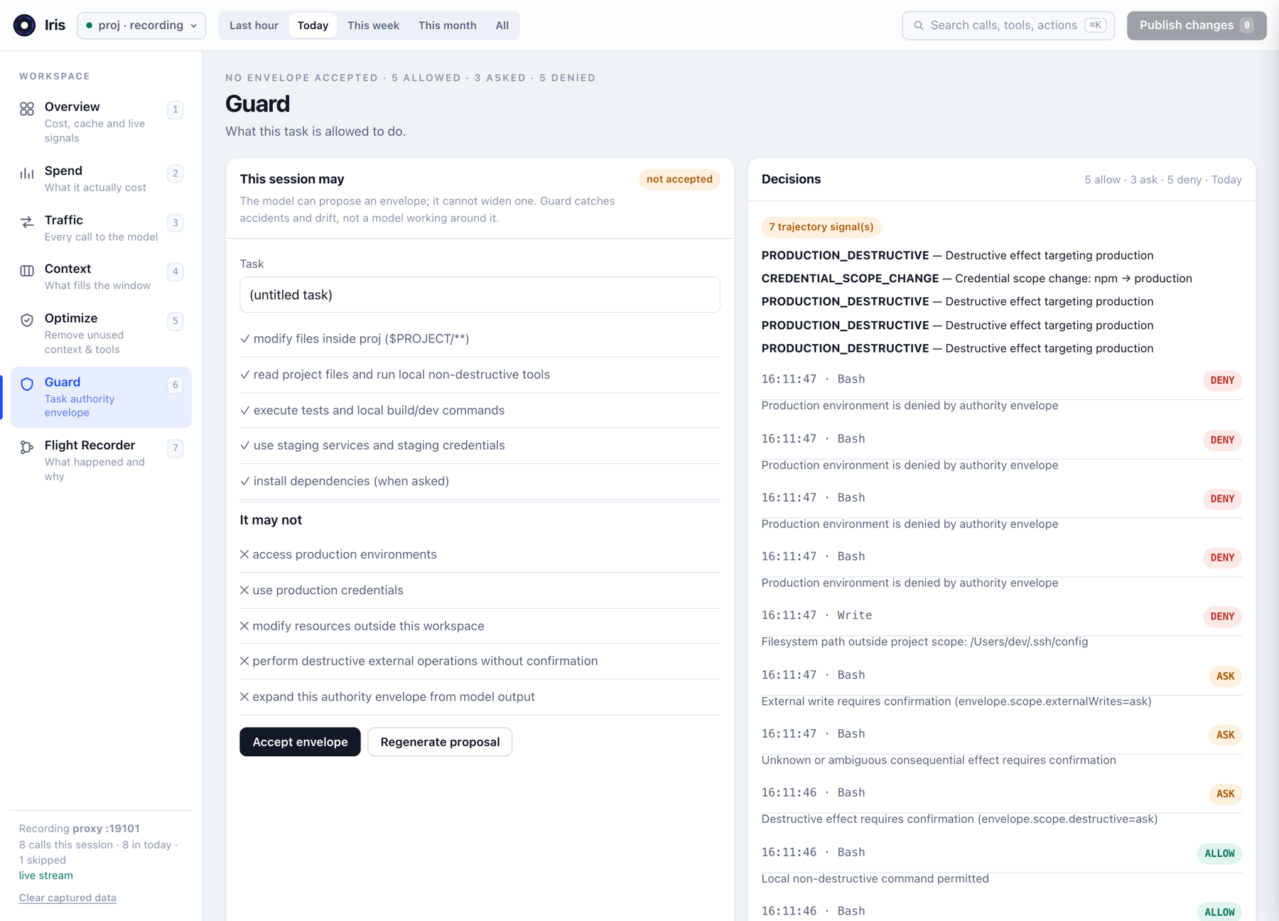Click the ⌘K shortcut badge in search
Image resolution: width=1279 pixels, height=921 pixels.
pos(1095,26)
